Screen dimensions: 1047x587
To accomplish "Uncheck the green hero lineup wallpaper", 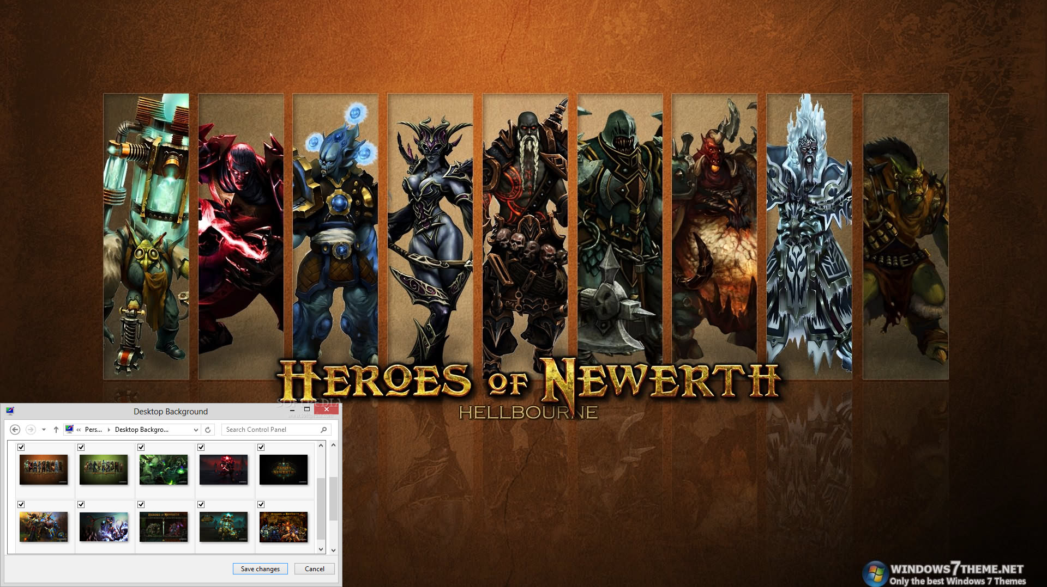I will tap(81, 447).
